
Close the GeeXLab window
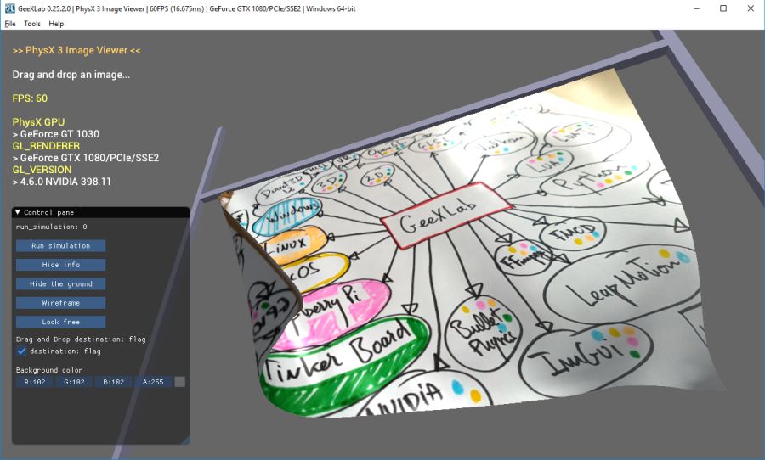click(x=751, y=8)
